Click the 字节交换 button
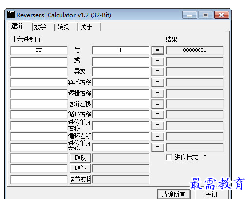249x199 pixels. [x=80, y=179]
